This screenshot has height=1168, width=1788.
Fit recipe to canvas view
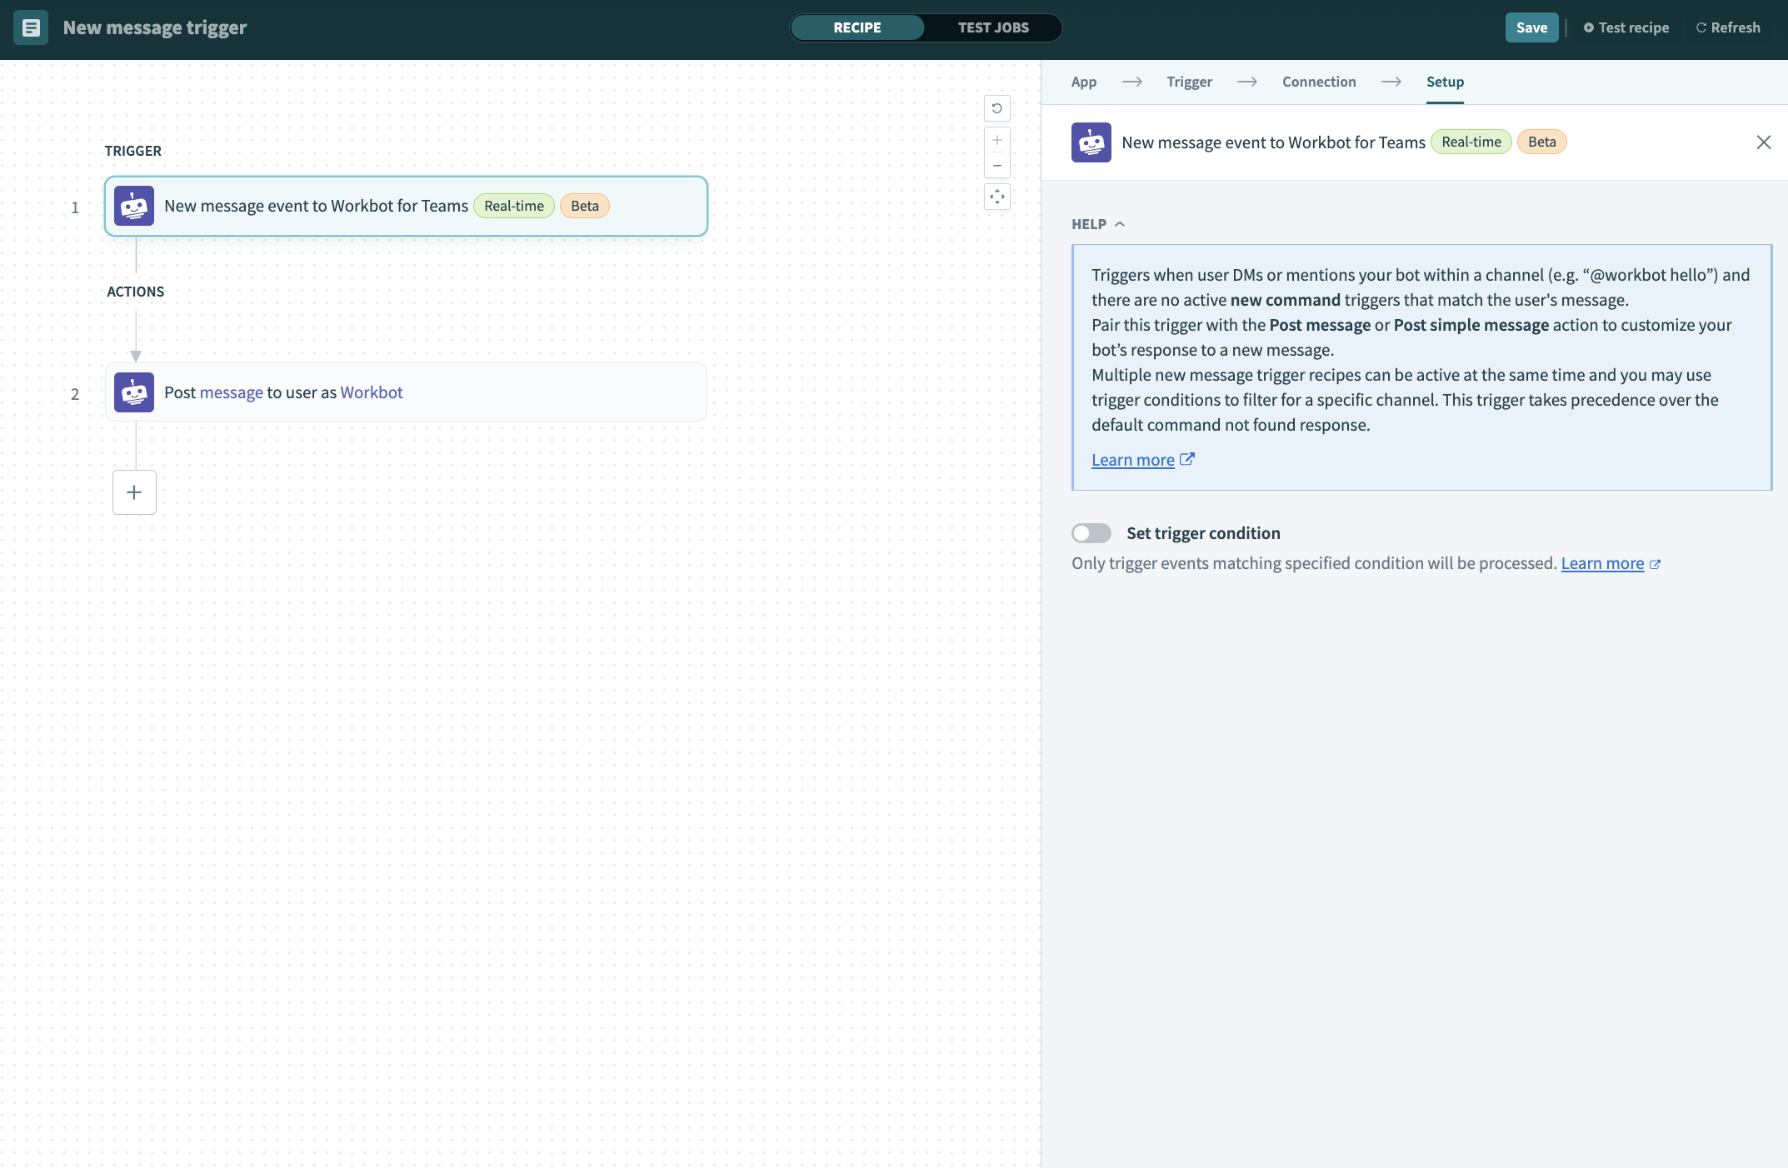click(x=996, y=197)
